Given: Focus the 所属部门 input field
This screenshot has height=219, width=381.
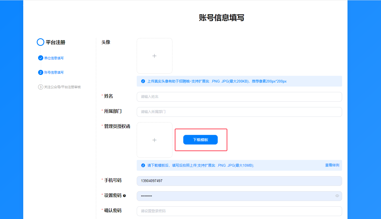Looking at the screenshot, I should 239,112.
